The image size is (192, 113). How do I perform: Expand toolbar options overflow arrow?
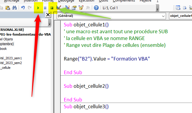158,8
